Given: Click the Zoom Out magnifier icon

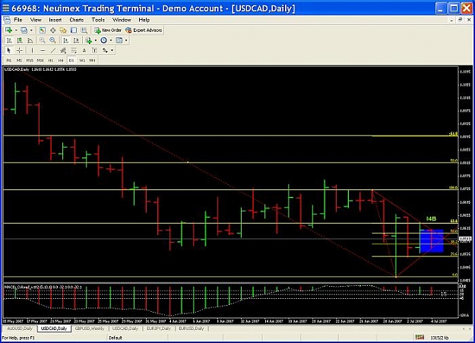Looking at the screenshot, I should tap(52, 40).
